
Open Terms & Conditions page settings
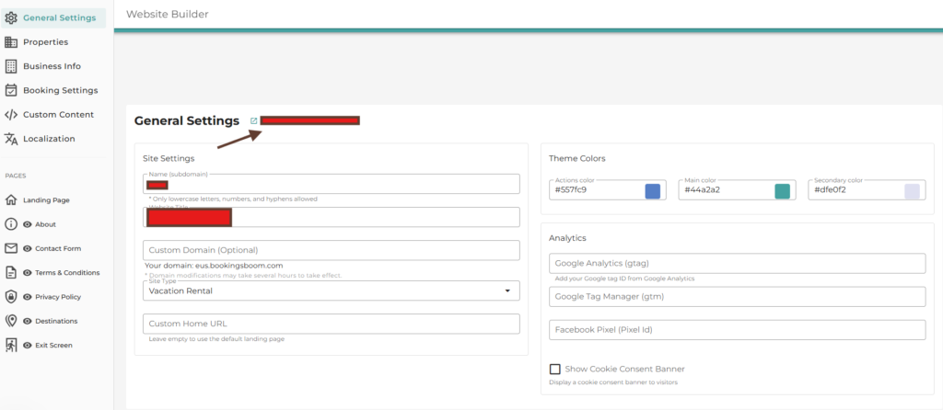click(x=66, y=273)
